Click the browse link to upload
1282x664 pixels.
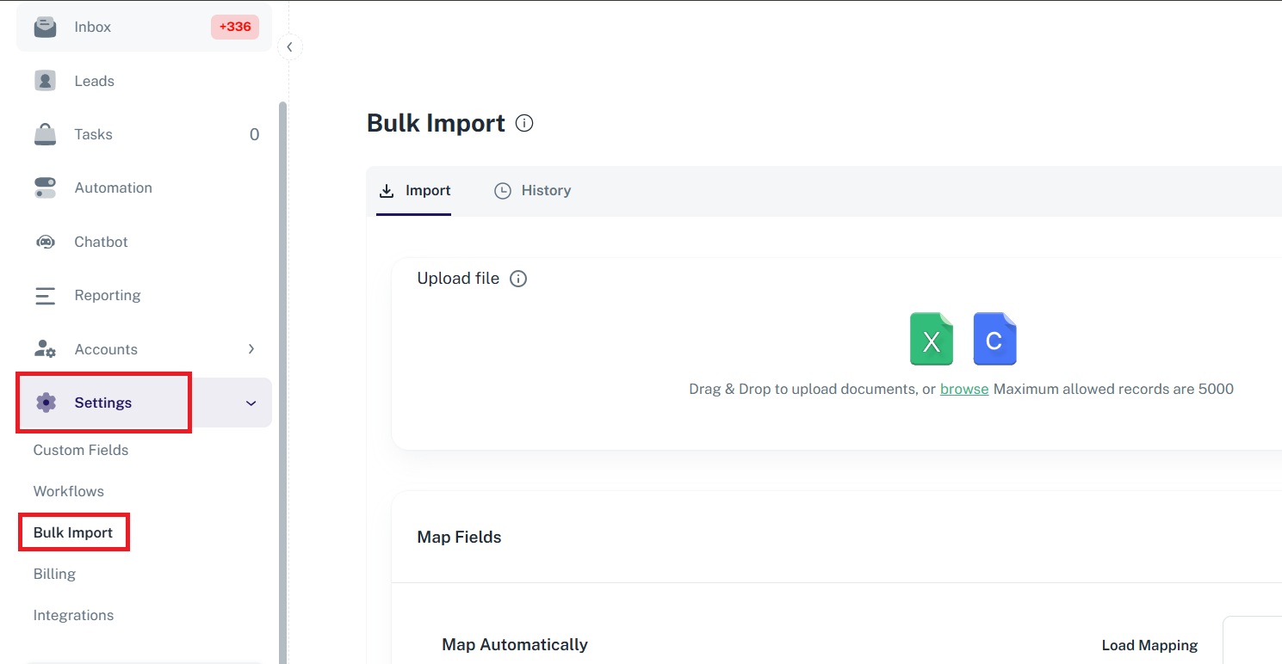coord(963,389)
